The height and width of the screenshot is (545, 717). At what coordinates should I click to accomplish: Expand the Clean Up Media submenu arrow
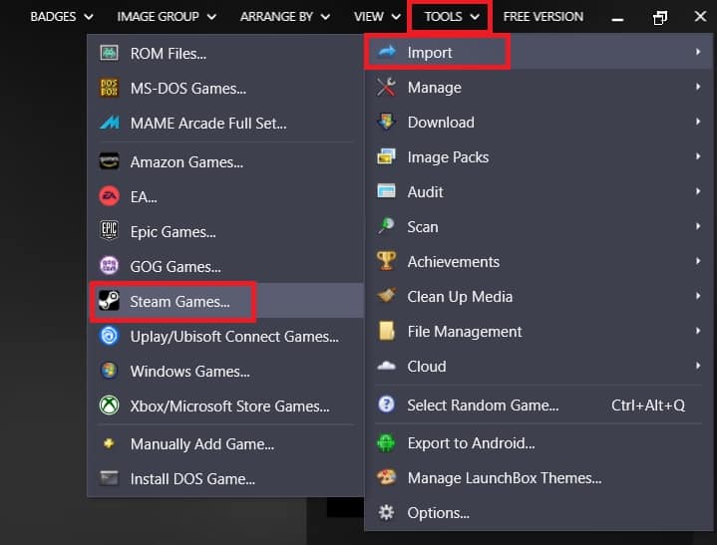tap(698, 296)
